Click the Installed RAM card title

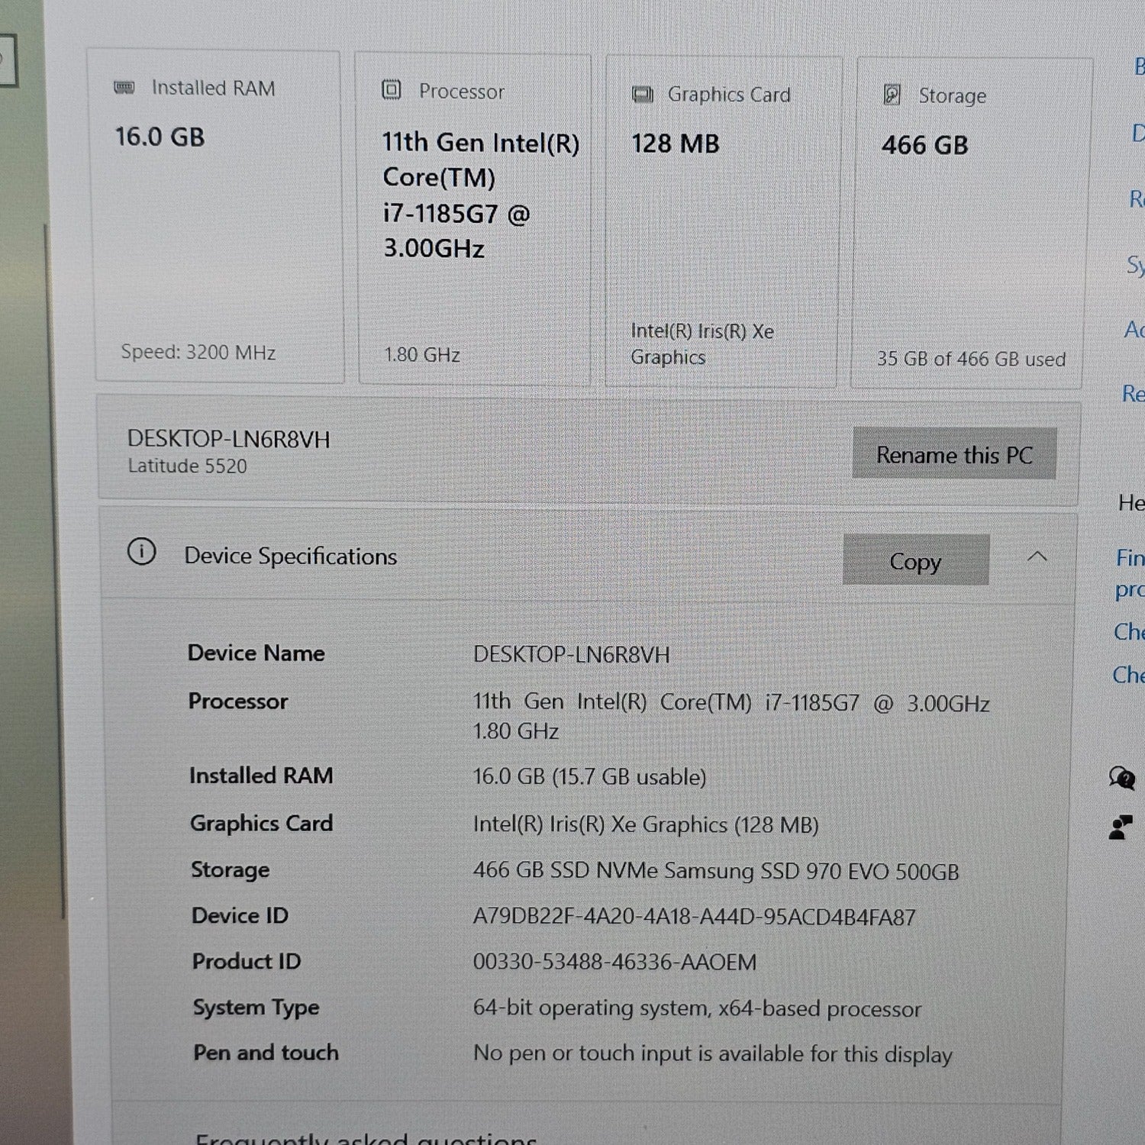point(213,88)
